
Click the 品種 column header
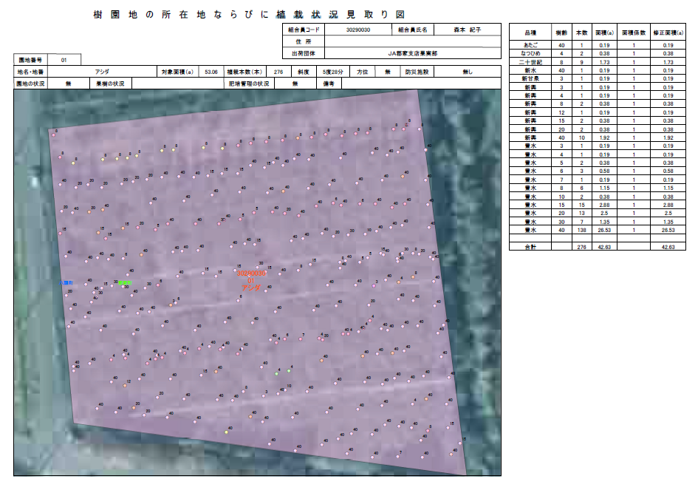[x=530, y=34]
